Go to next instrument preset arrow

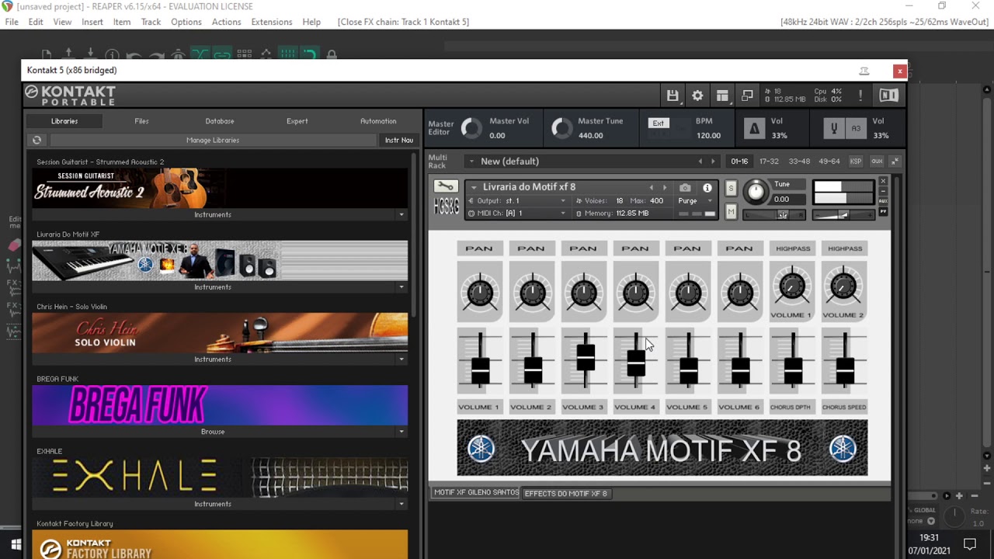click(664, 188)
